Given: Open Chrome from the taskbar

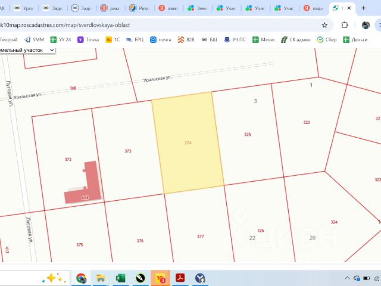Looking at the screenshot, I should [81, 278].
